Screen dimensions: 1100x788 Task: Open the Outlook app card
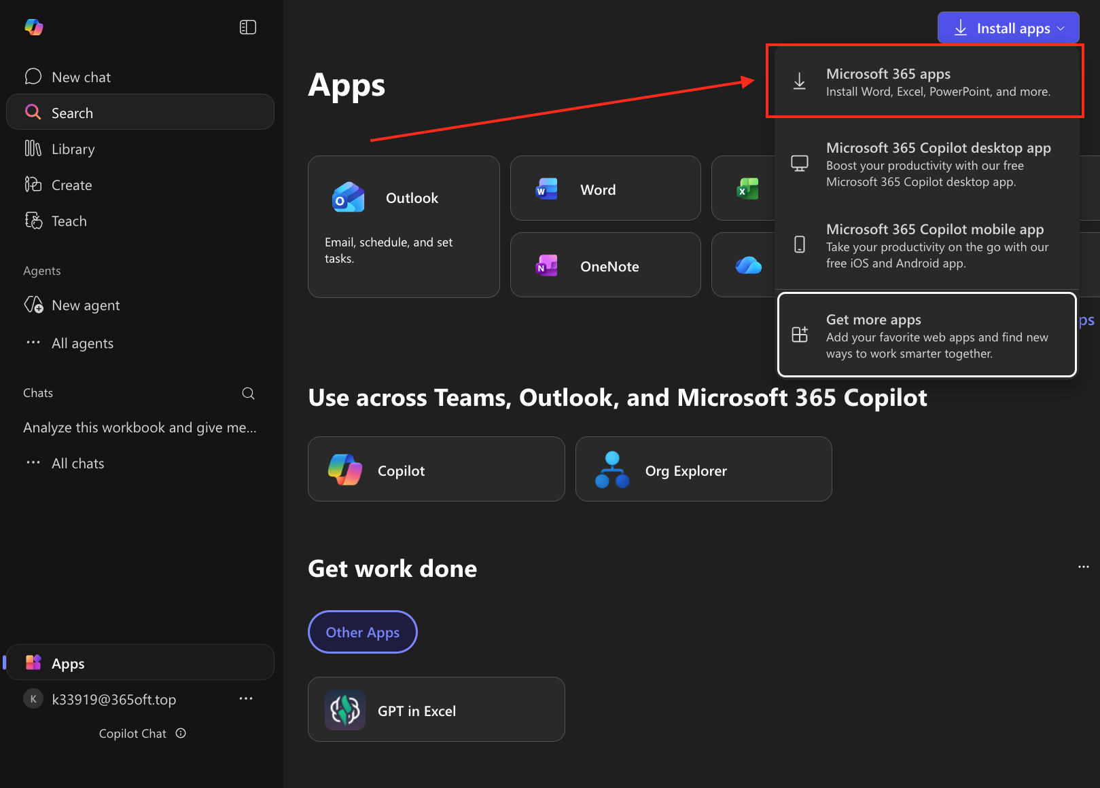click(x=404, y=226)
